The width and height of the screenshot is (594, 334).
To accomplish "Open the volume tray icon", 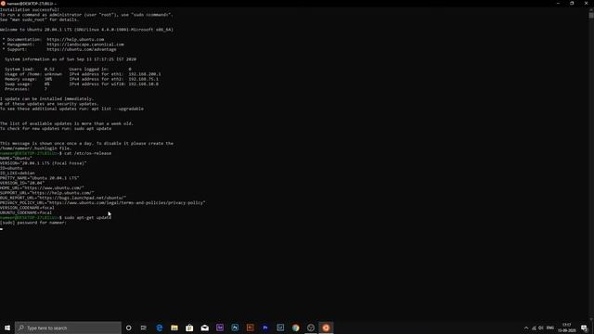I will click(x=541, y=328).
